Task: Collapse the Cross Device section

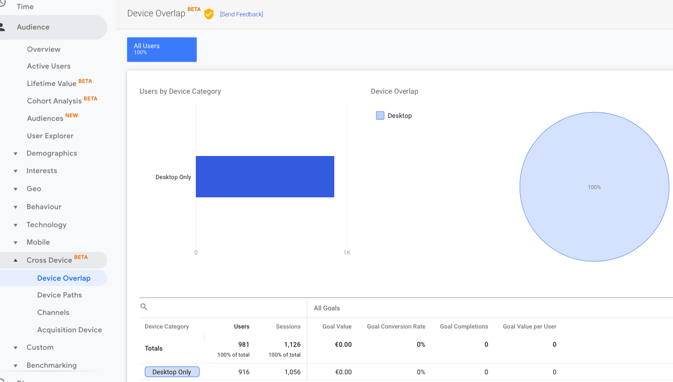Action: (16, 260)
